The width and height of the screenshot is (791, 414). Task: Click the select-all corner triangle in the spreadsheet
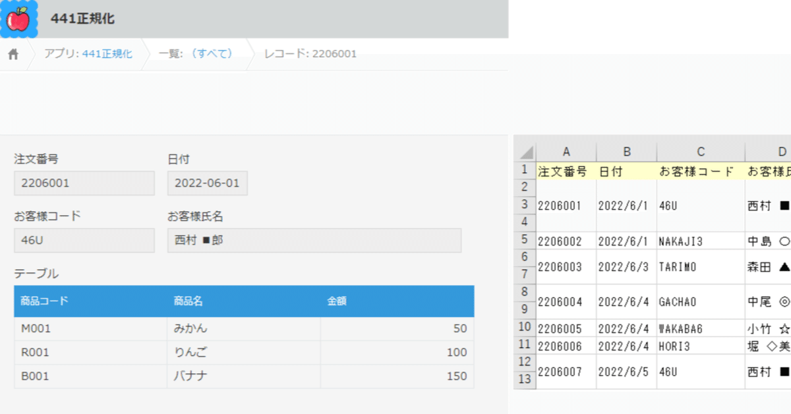click(x=524, y=150)
